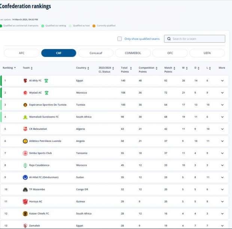This screenshot has width=232, height=229.
Task: Expand Al Ahly FC row details
Action: click(222, 80)
